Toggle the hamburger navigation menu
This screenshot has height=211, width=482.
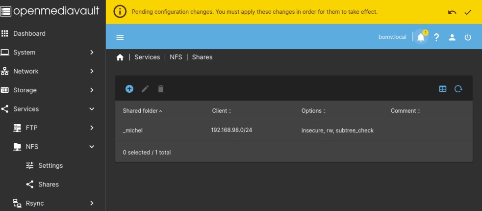[x=120, y=37]
